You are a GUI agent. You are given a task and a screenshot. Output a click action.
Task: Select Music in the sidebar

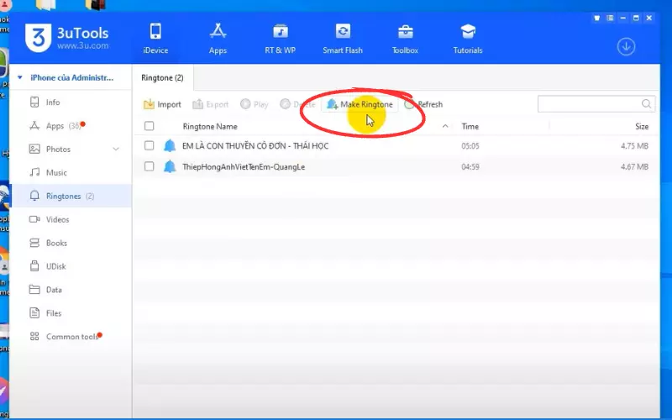coord(71,173)
